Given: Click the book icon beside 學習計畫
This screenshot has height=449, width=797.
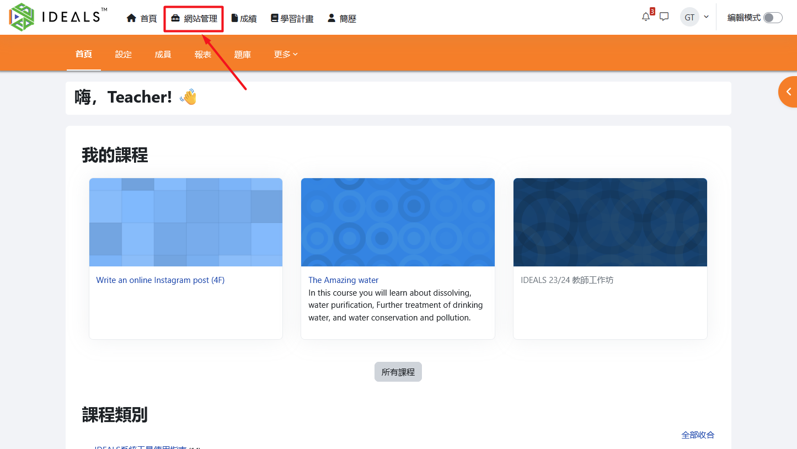Looking at the screenshot, I should click(275, 18).
